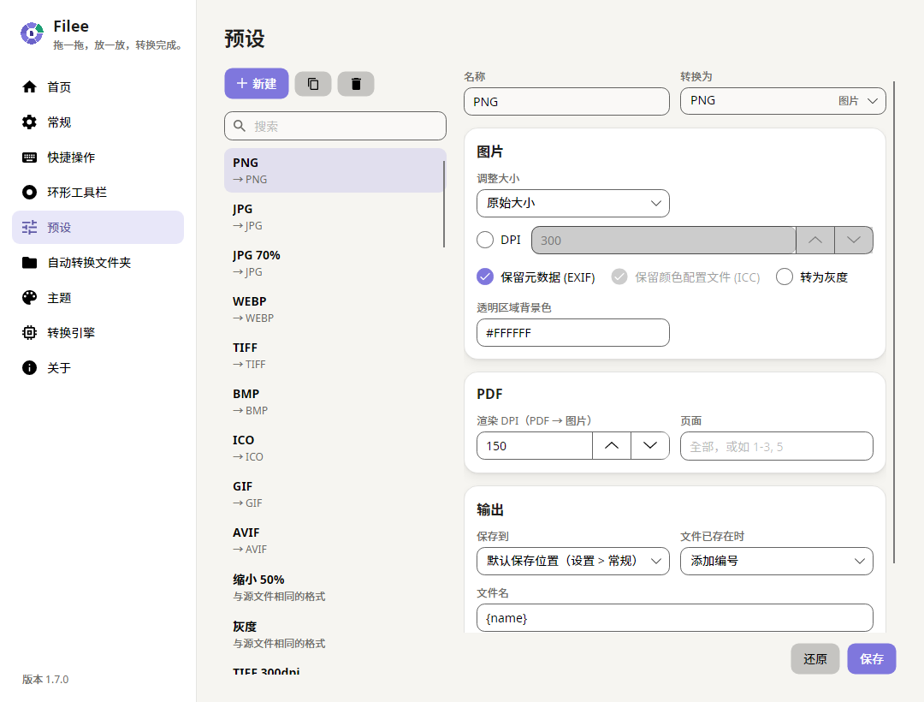Screen dimensions: 924x702
Task: Select the 灰度 preset
Action: point(335,634)
